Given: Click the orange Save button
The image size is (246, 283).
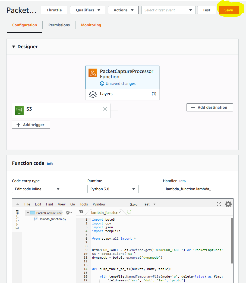Looking at the screenshot, I should (228, 10).
